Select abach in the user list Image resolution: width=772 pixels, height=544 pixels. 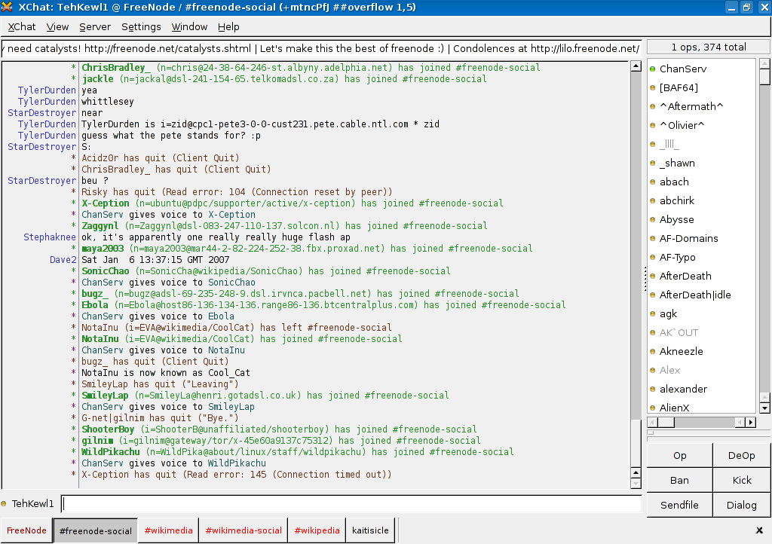click(674, 182)
